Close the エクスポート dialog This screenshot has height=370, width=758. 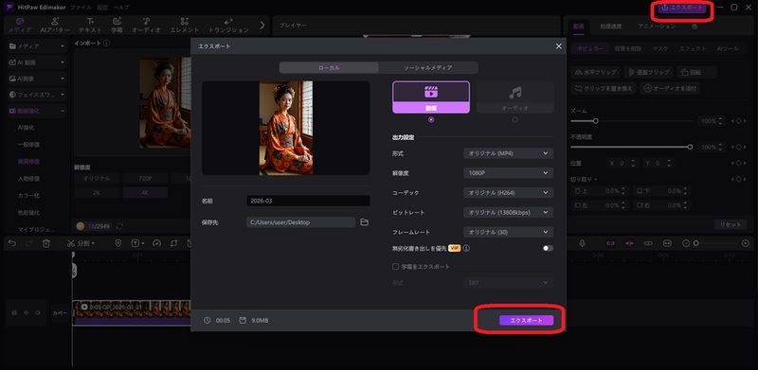tap(559, 45)
